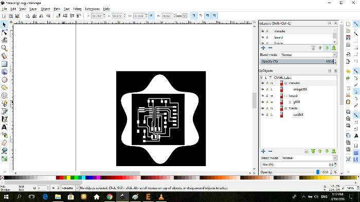Toggle visibility eye of rect841 object
The height and width of the screenshot is (202, 360).
coord(262,115)
